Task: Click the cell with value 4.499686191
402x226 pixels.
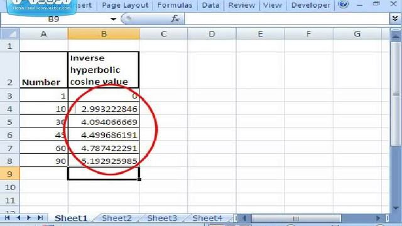Action: tap(104, 135)
